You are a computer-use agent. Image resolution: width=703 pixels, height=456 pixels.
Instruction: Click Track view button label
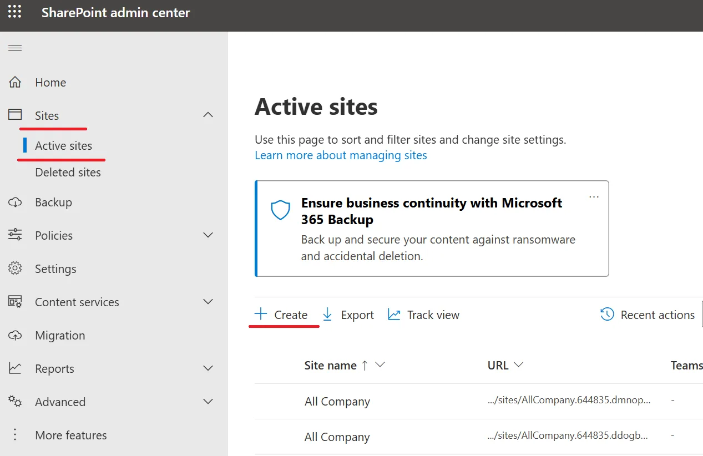pos(433,315)
